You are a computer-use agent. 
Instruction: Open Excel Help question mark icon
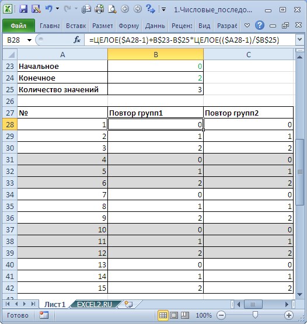click(x=260, y=26)
